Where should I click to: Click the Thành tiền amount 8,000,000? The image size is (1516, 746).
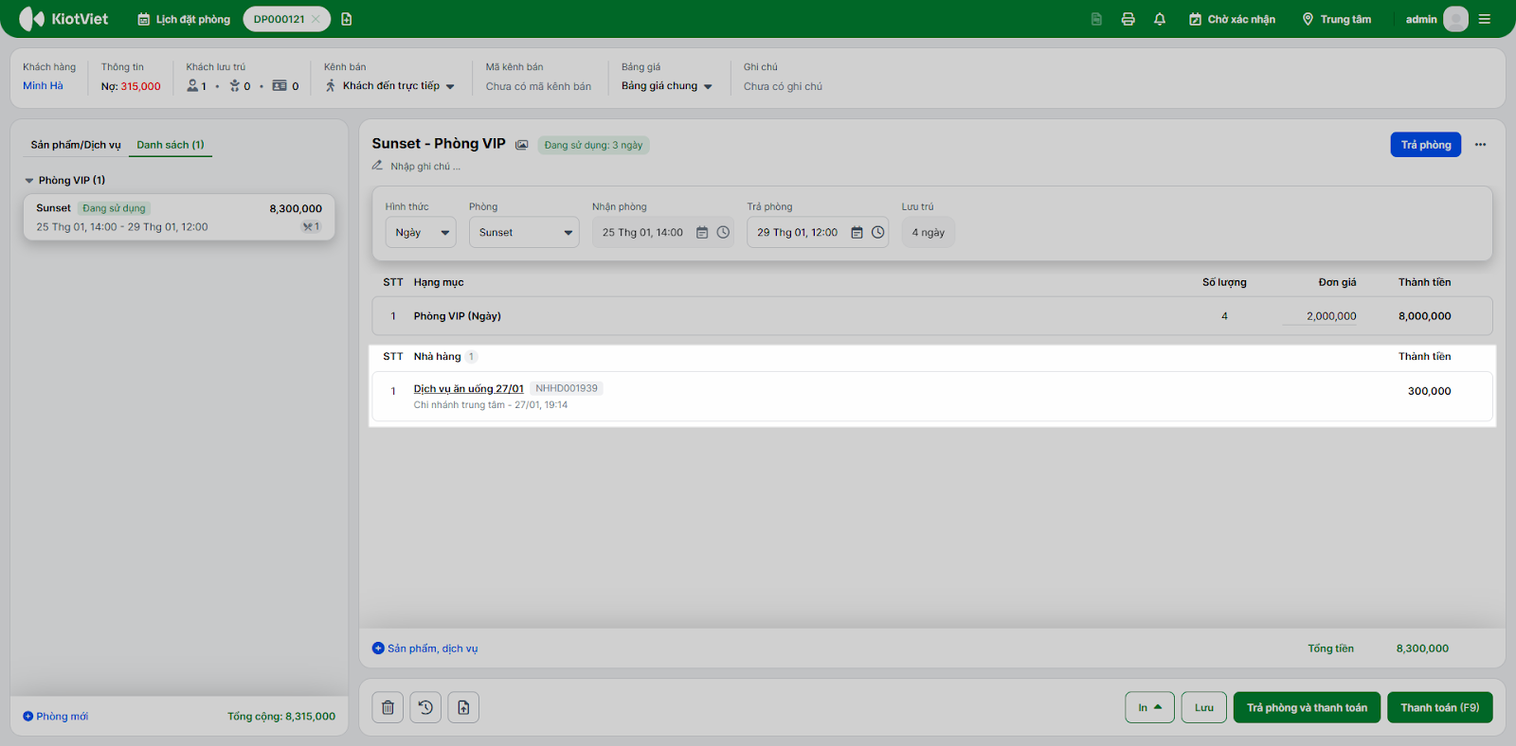pyautogui.click(x=1425, y=316)
